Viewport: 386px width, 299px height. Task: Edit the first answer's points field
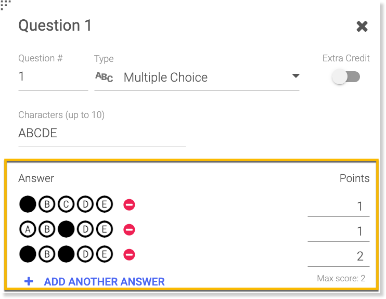pyautogui.click(x=339, y=206)
